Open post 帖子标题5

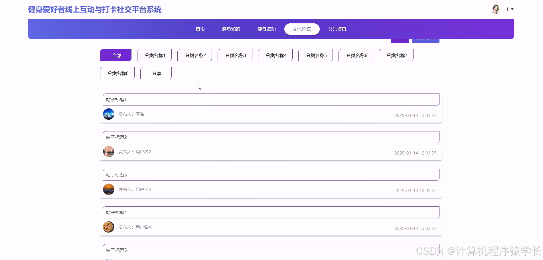(x=271, y=250)
